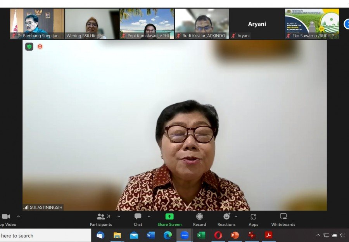
Task: Show hidden system tray icons
Action: click(x=318, y=235)
